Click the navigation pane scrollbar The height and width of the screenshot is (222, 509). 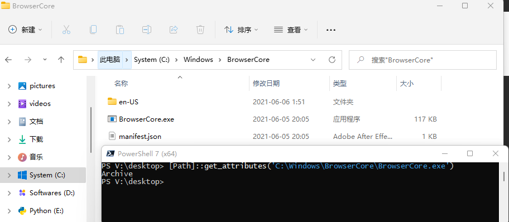click(x=91, y=129)
